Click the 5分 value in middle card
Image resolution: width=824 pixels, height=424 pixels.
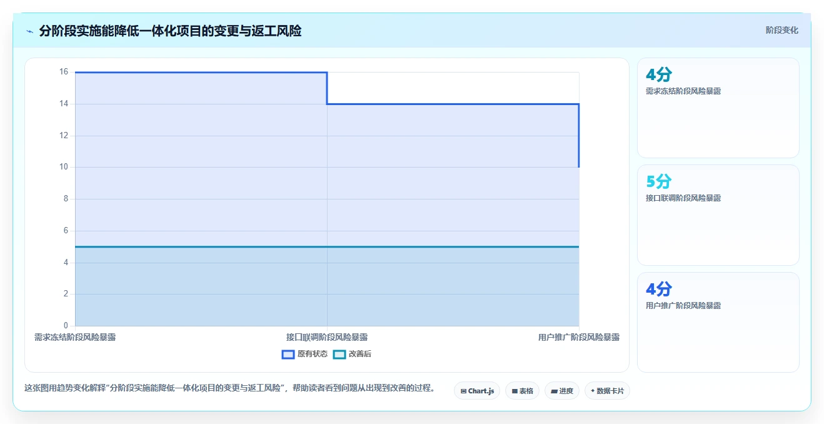pos(658,182)
